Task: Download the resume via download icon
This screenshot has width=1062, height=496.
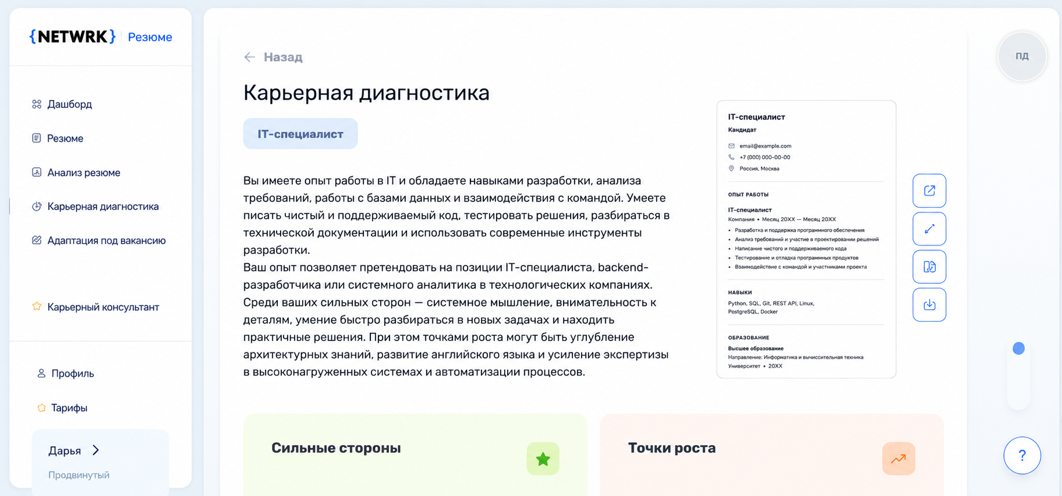Action: click(929, 304)
